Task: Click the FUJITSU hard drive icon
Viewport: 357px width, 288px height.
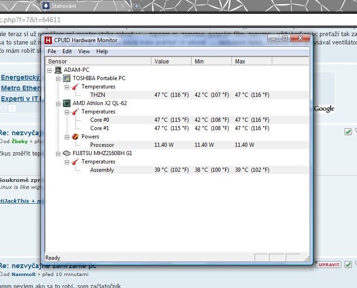Action: click(67, 153)
